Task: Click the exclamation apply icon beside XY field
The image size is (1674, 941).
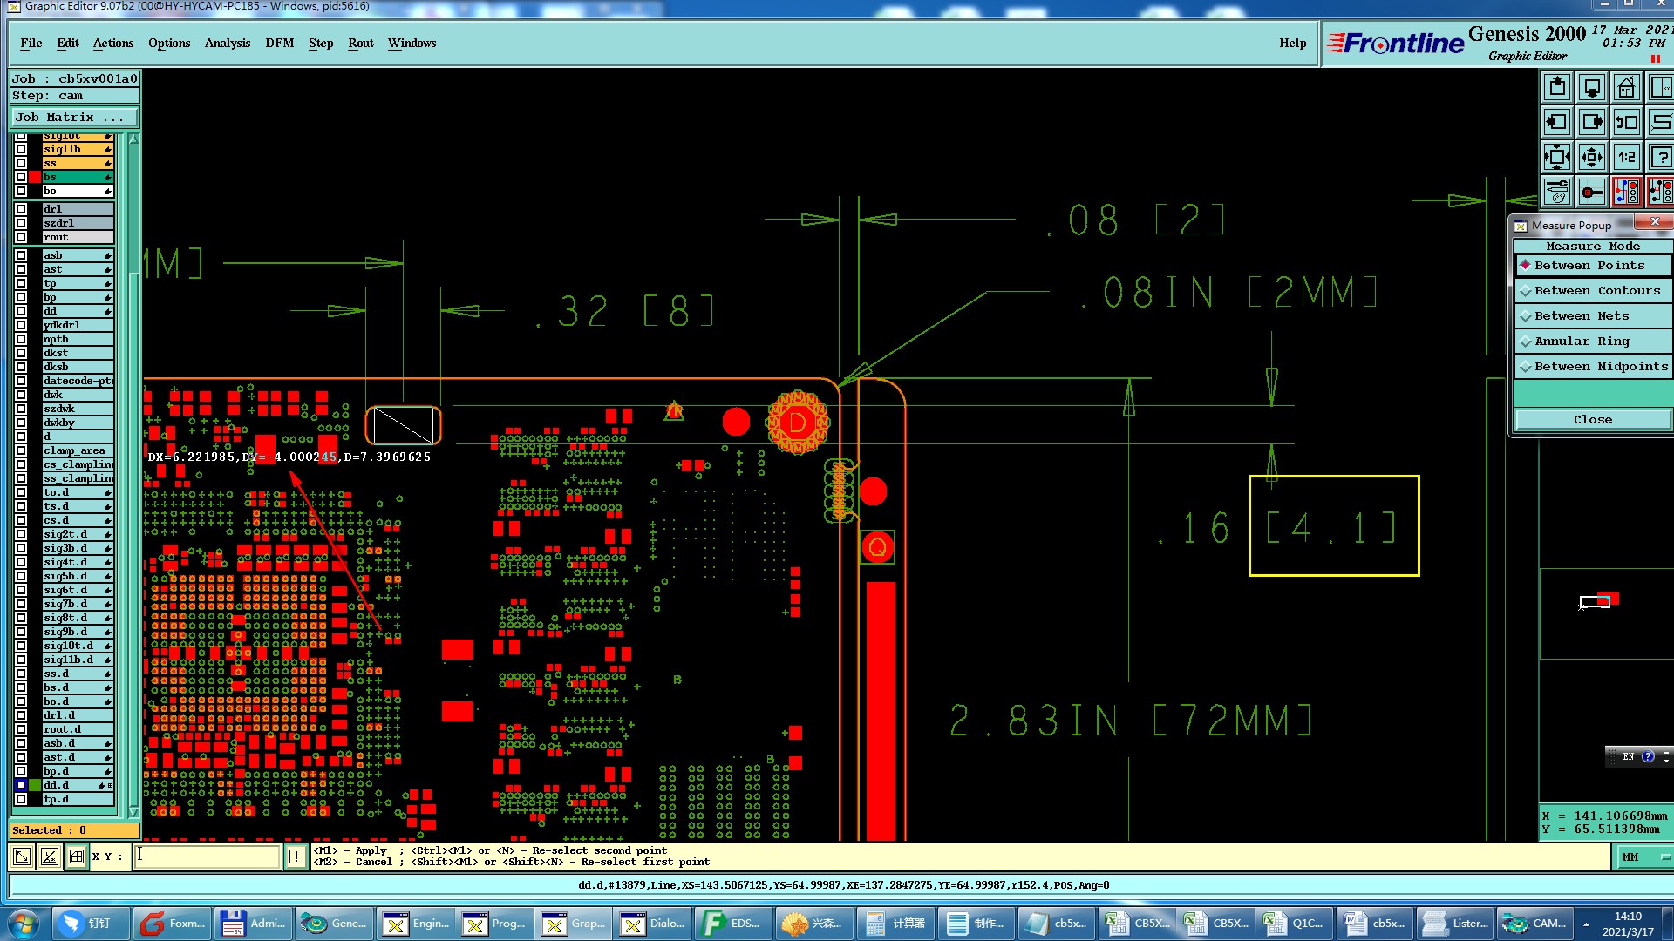Action: coord(296,856)
